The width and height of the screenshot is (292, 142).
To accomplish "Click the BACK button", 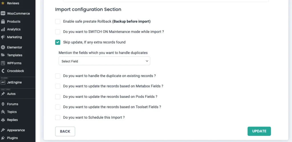I will tap(65, 131).
